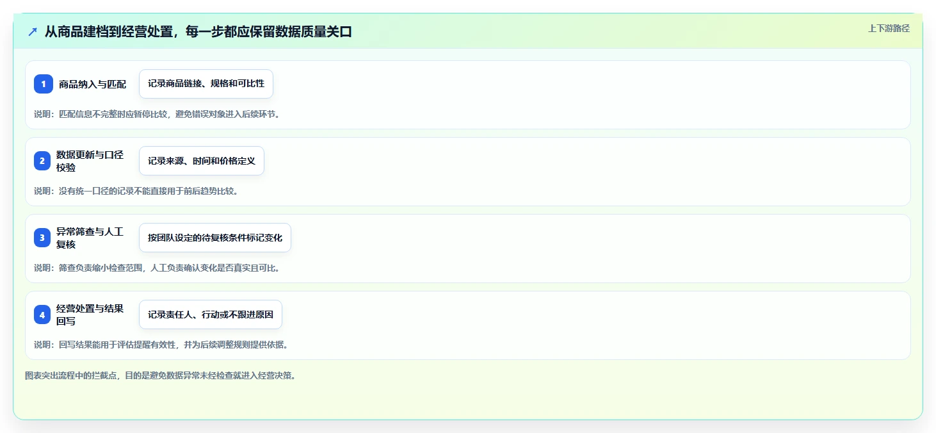Click the 按团队设定的待复核条件标记变化 chip

pyautogui.click(x=215, y=238)
